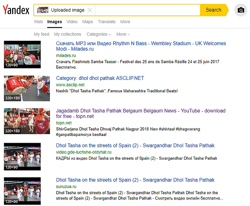Image resolution: width=250 pixels, height=206 pixels.
Task: Open More in top navigation
Action: coord(125,22)
